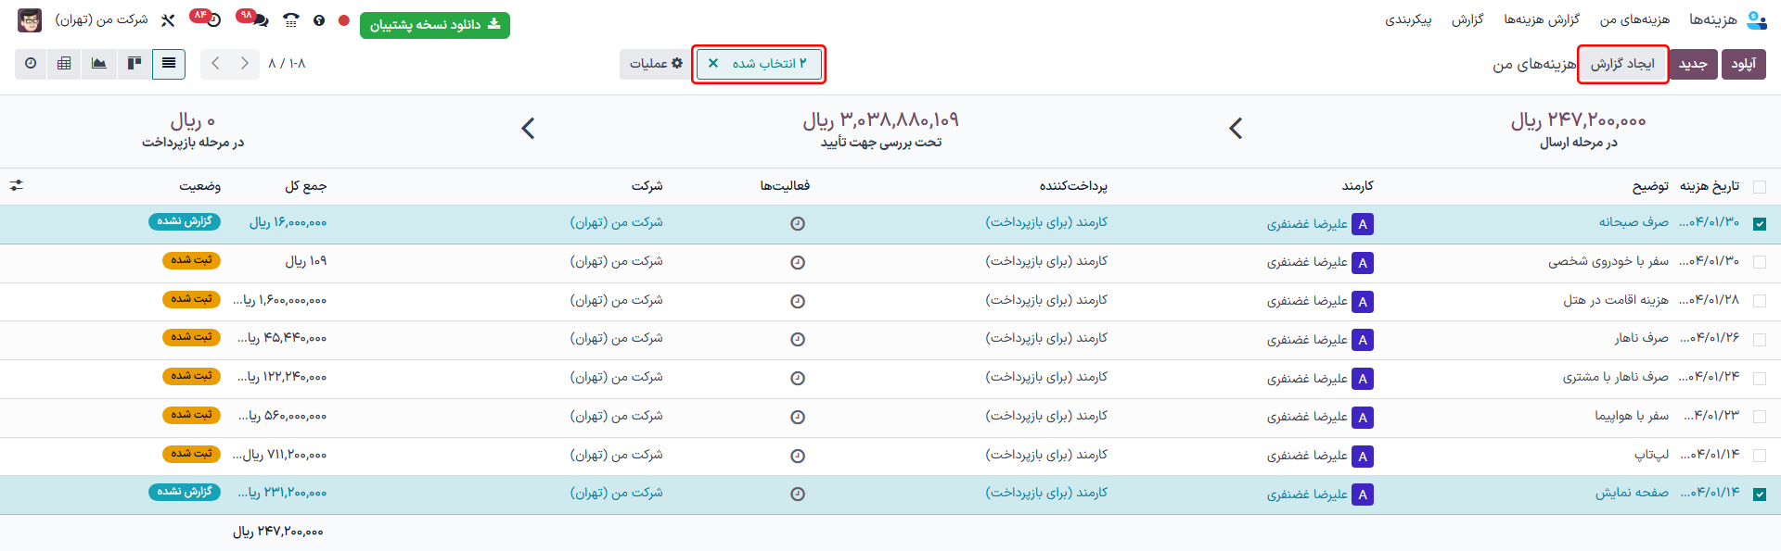
Task: Toggle the select-all header checkbox
Action: 1760,187
